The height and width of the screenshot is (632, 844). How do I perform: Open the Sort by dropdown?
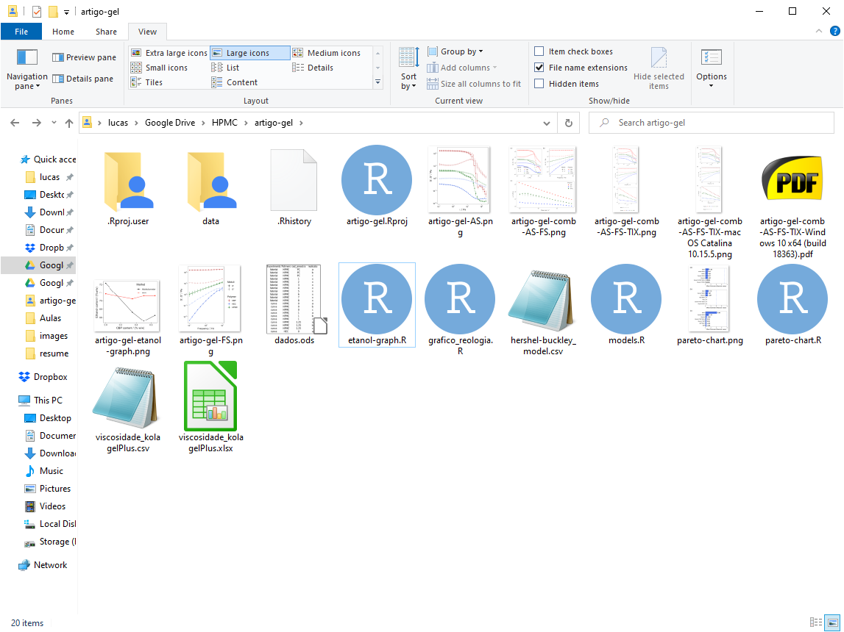(x=408, y=81)
